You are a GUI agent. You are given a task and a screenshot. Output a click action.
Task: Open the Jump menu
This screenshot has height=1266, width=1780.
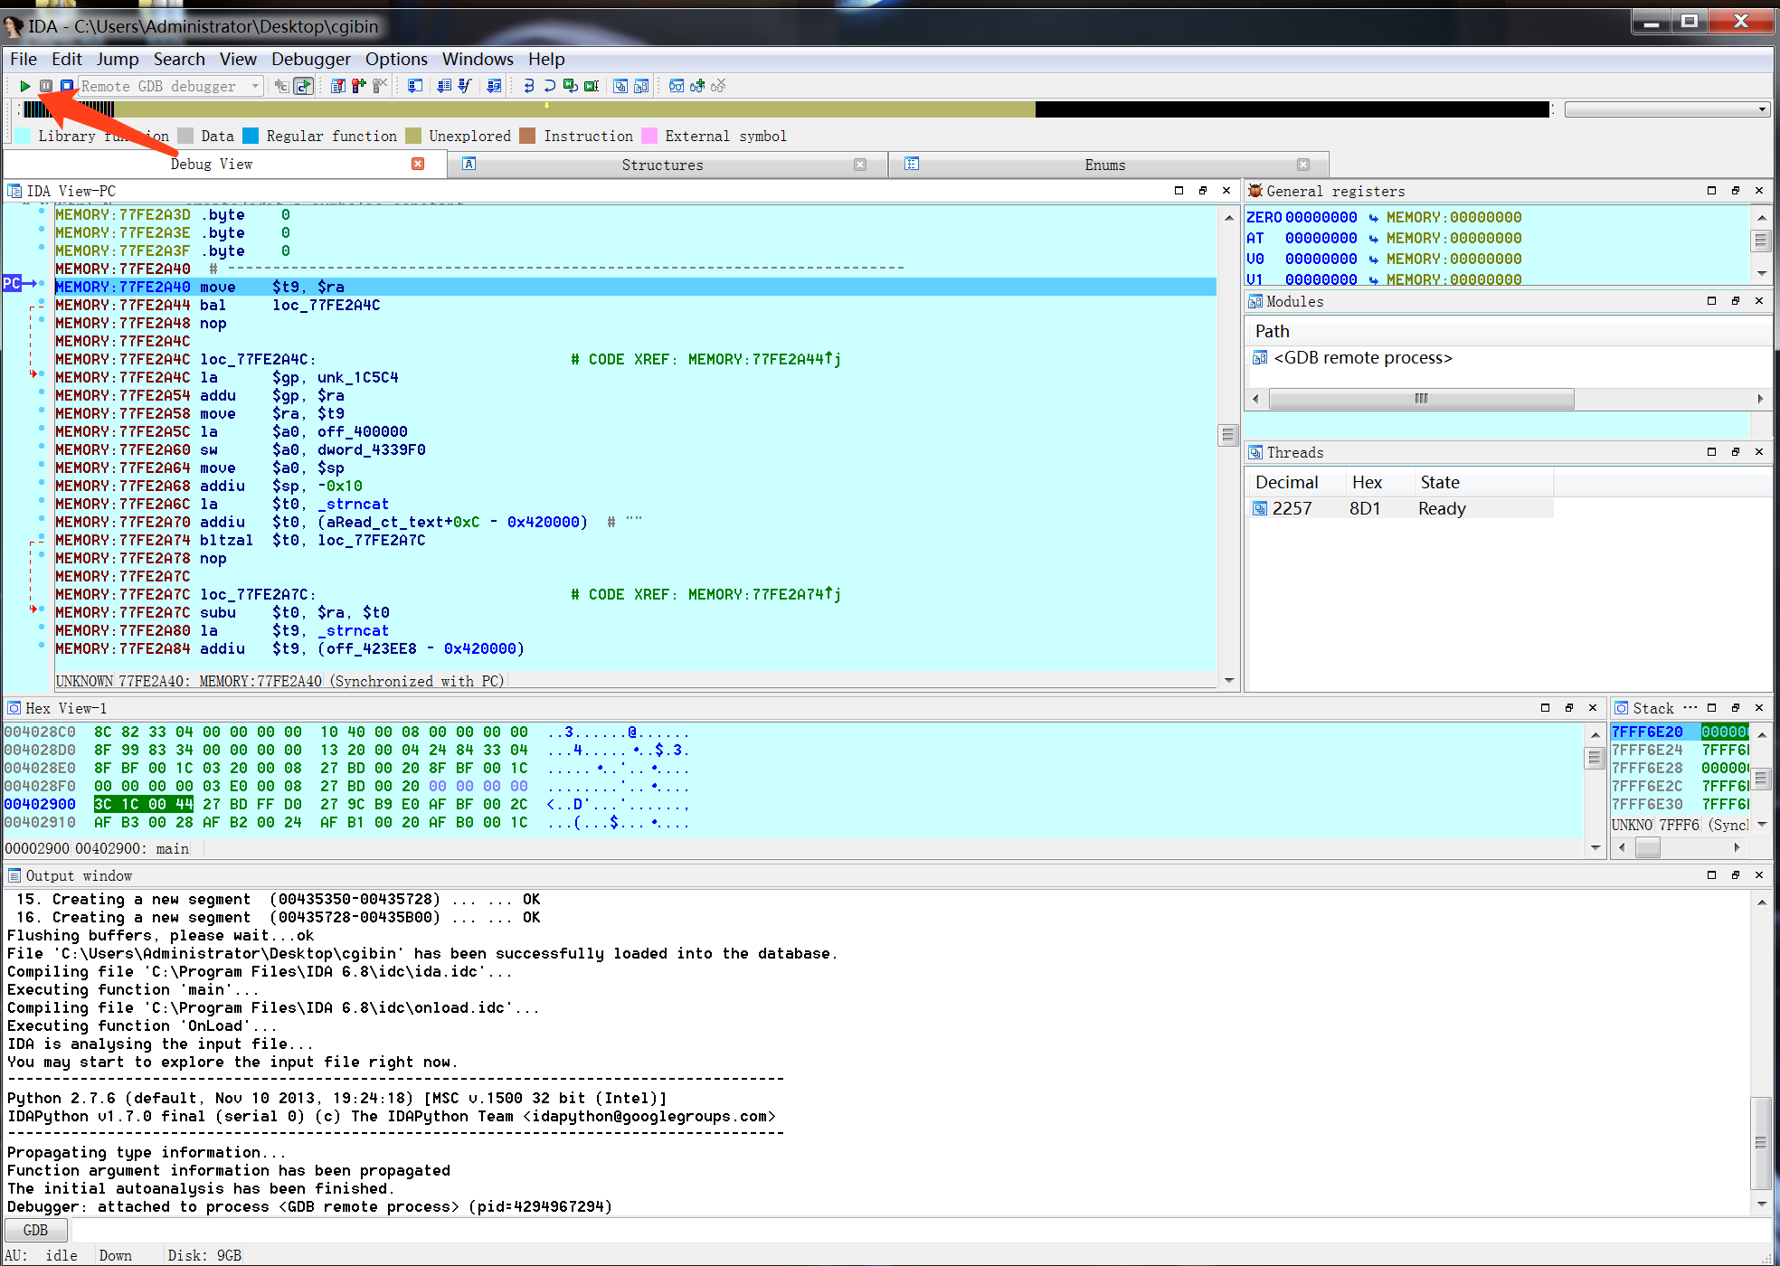click(118, 59)
